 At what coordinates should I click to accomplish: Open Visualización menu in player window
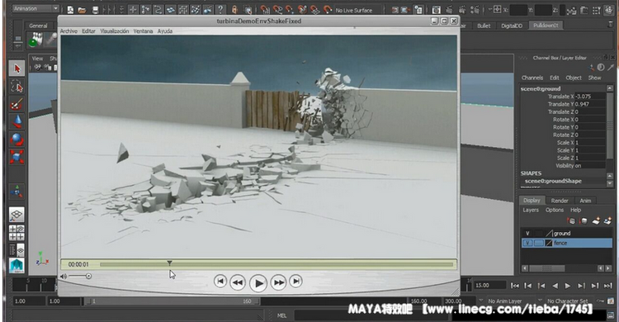(115, 31)
